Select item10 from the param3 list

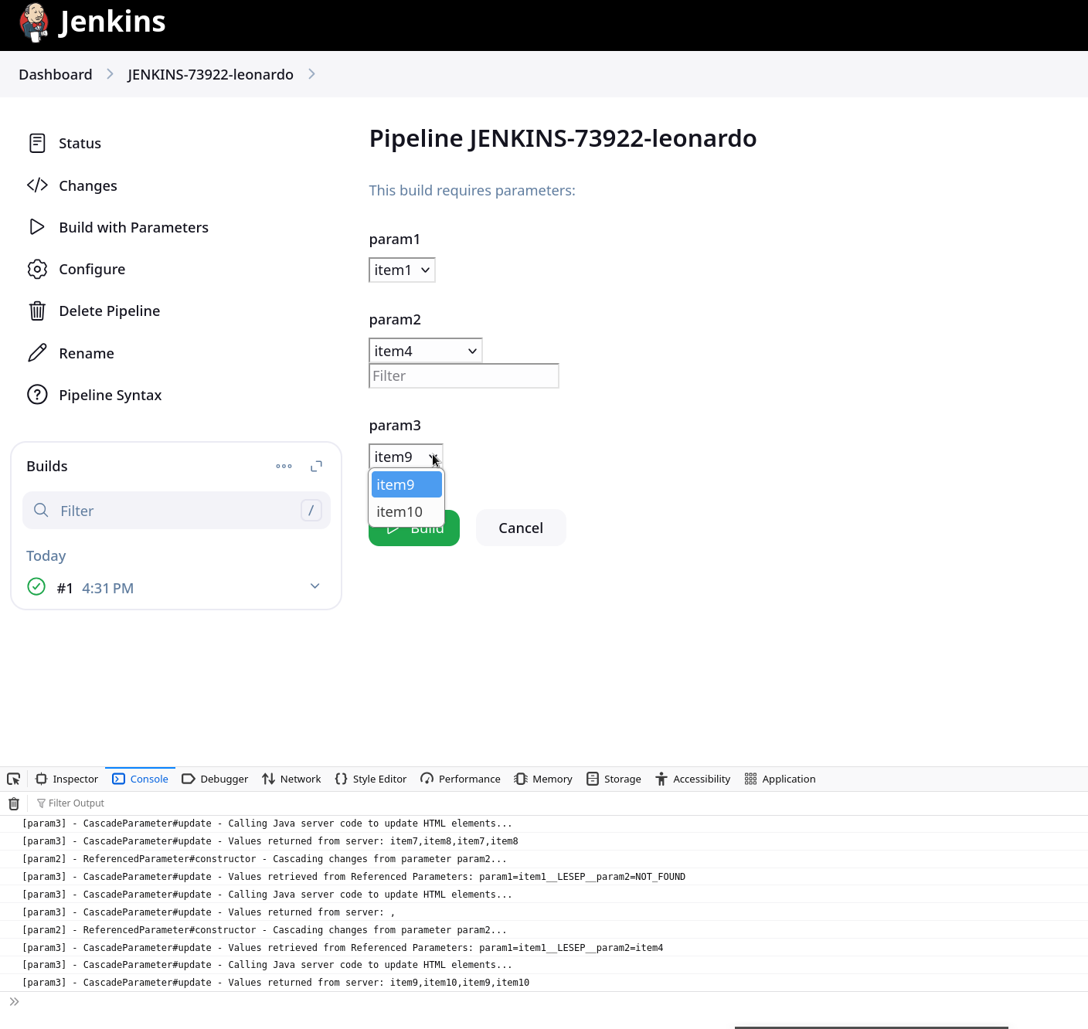pos(400,512)
